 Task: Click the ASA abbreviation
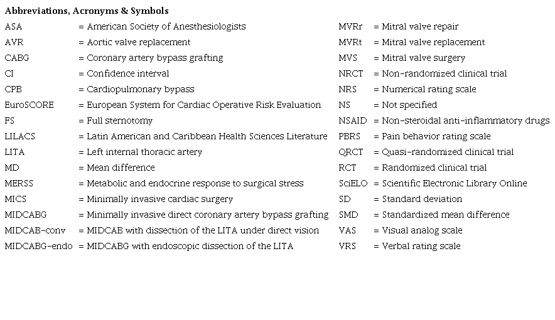13,26
